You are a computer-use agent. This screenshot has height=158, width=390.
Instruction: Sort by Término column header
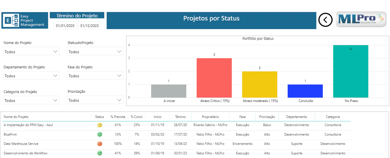click(x=180, y=117)
